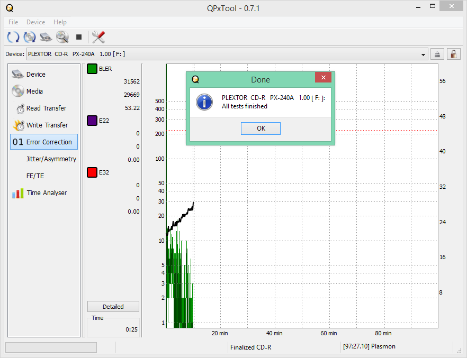Click the All tests finished message text

point(245,106)
